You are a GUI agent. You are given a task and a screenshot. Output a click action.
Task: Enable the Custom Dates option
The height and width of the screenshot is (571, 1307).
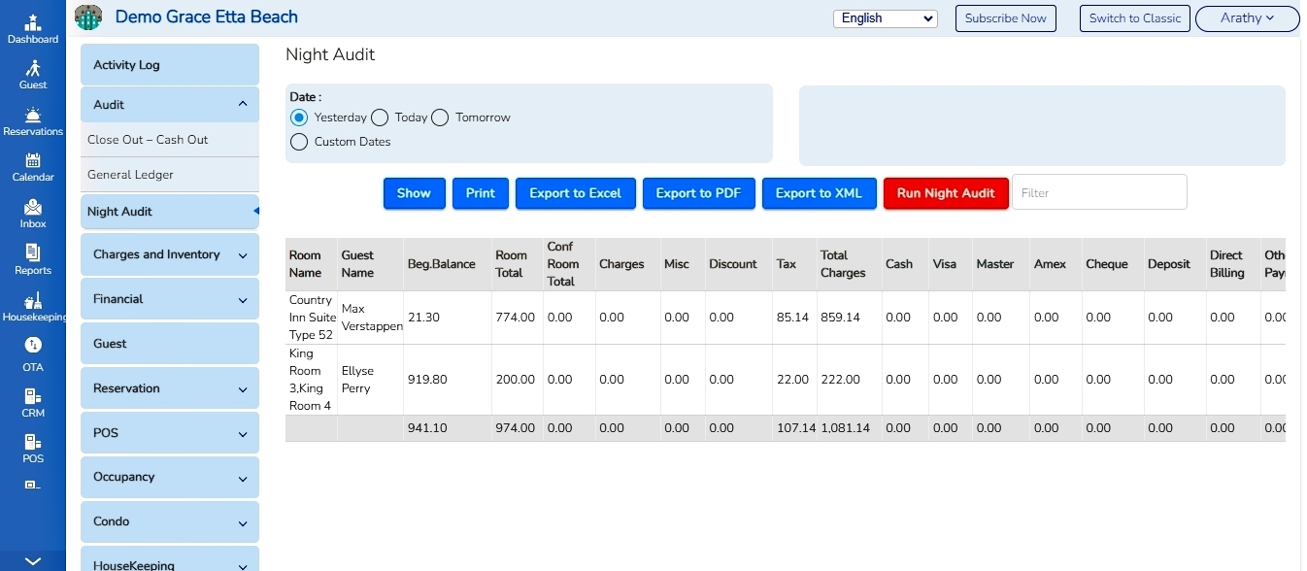click(299, 141)
